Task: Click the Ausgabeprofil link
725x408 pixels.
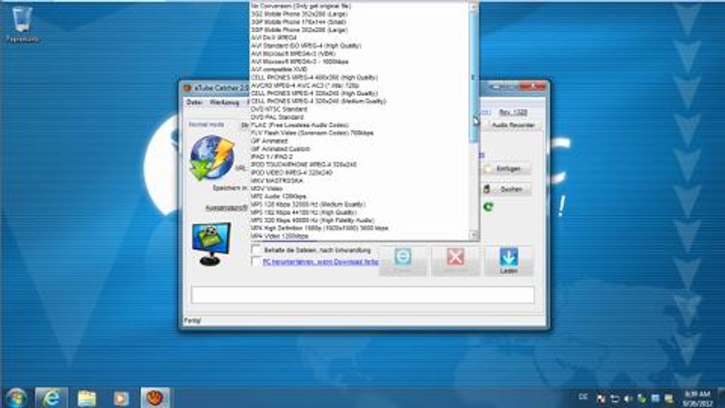Action: [x=226, y=208]
